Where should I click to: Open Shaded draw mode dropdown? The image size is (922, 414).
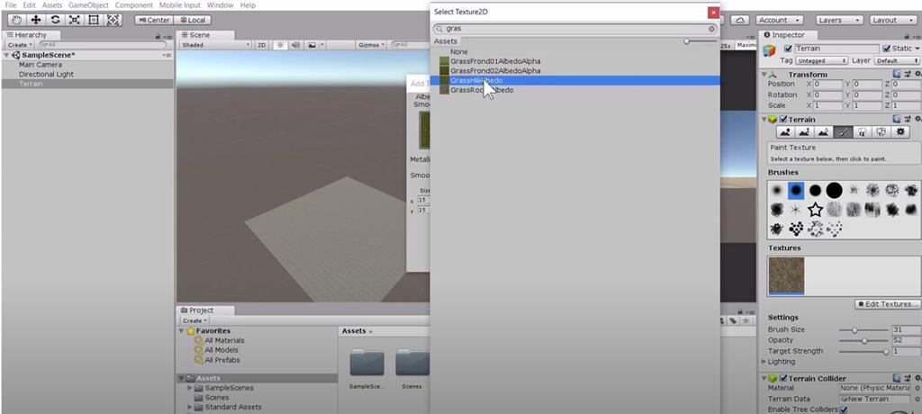coord(216,45)
